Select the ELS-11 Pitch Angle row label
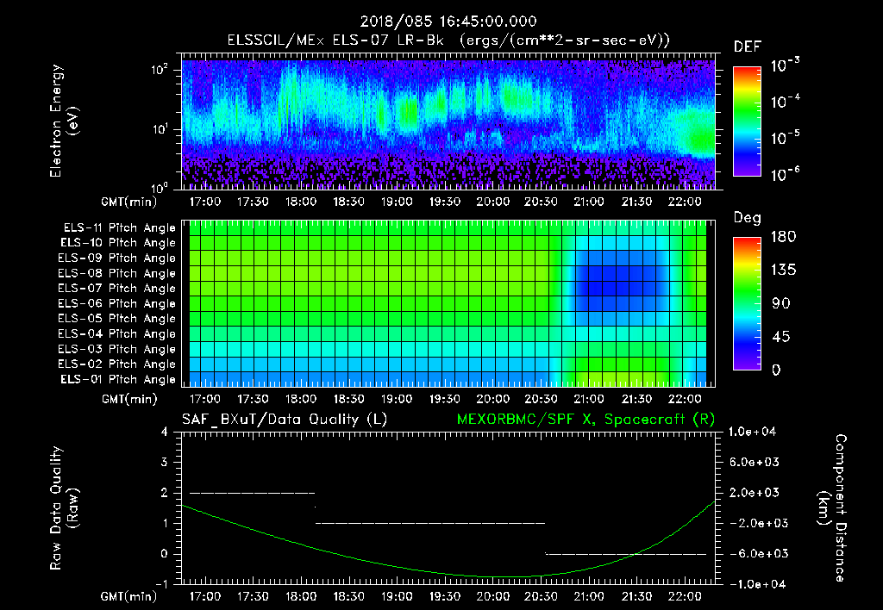Viewport: 883px width, 610px height. pyautogui.click(x=119, y=228)
